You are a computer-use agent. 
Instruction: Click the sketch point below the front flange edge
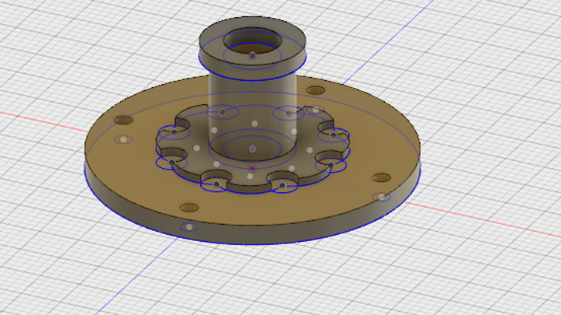pos(189,227)
